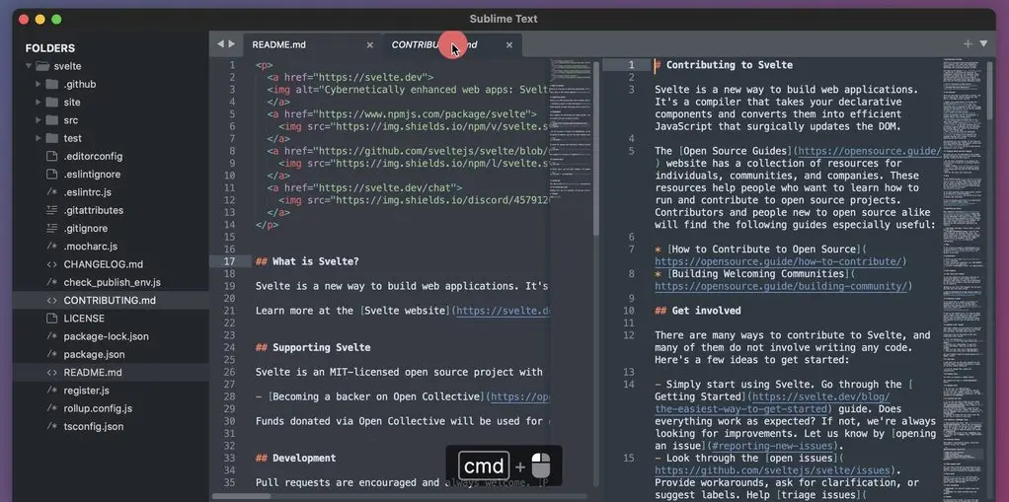Click the package.json file icon
The height and width of the screenshot is (502, 1009).
(x=52, y=353)
